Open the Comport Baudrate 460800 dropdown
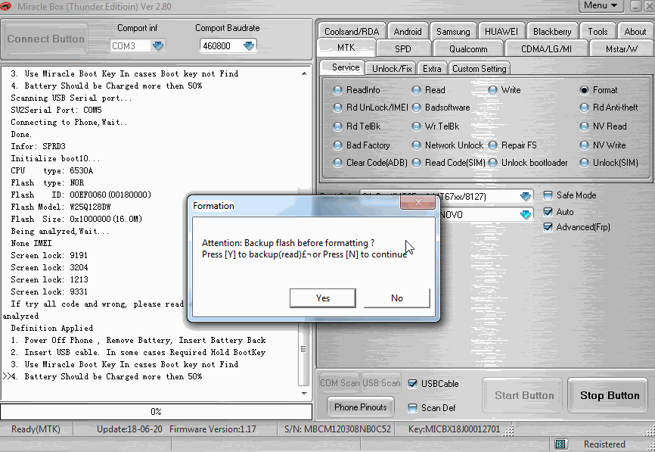This screenshot has width=655, height=452. click(x=249, y=45)
